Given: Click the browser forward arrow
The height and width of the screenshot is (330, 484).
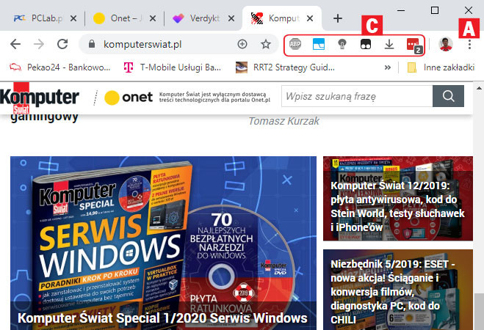Looking at the screenshot, I should point(39,44).
